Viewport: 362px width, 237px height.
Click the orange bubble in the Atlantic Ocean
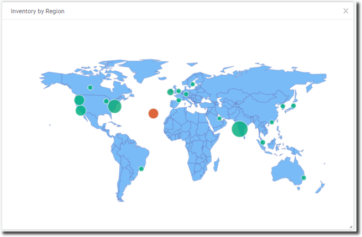coord(153,113)
